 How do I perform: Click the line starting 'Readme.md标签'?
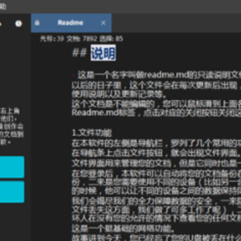tap(156, 113)
